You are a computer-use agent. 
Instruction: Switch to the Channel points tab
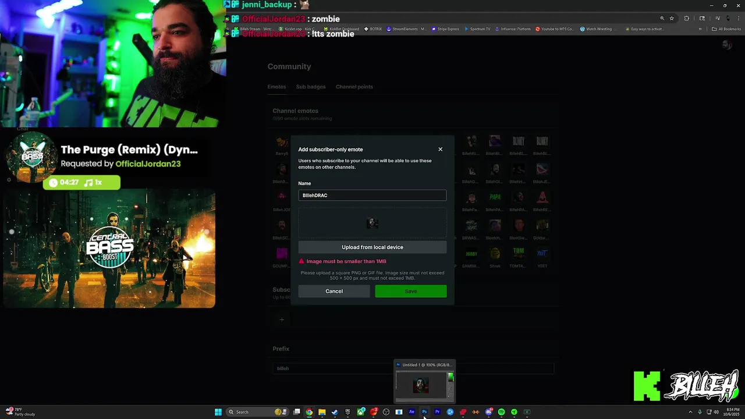pos(354,87)
